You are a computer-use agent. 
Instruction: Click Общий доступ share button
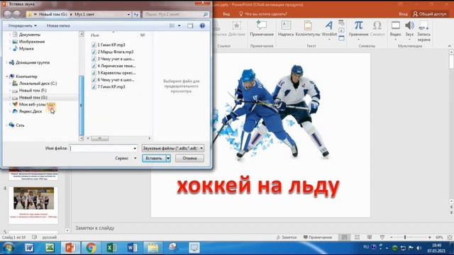coord(430,14)
